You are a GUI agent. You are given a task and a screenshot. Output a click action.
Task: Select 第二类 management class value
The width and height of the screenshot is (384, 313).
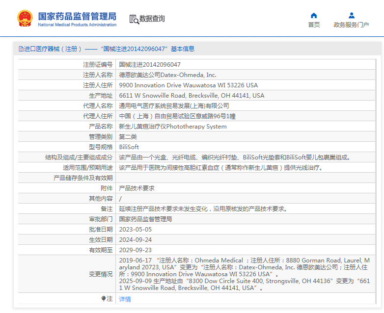point(128,136)
